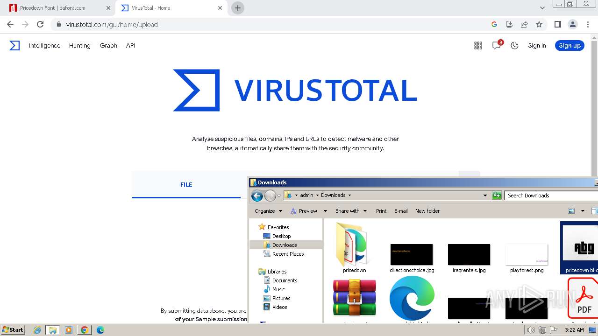Reload the VirusTotal page
The image size is (598, 336).
[40, 24]
